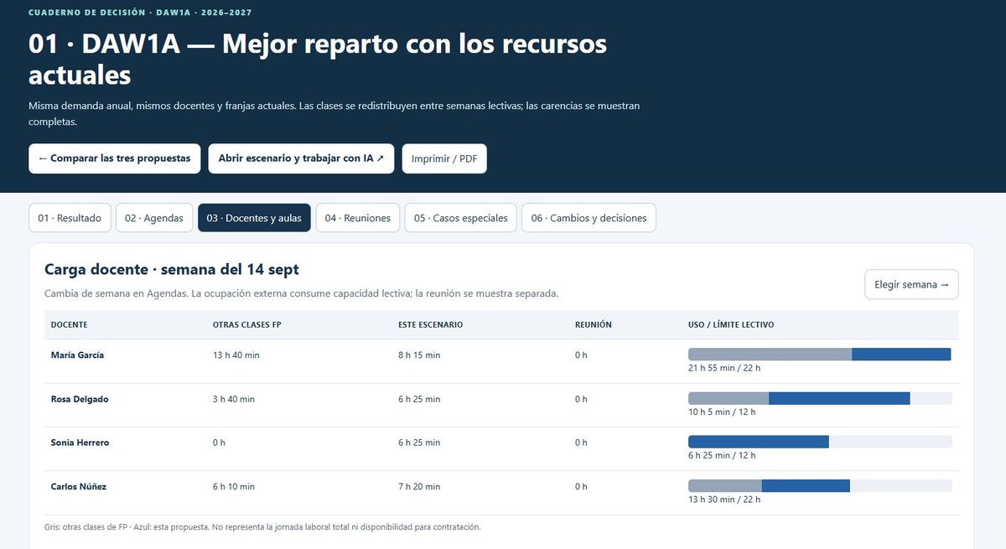Click the text 21 h 55 min / 22 h

724,368
